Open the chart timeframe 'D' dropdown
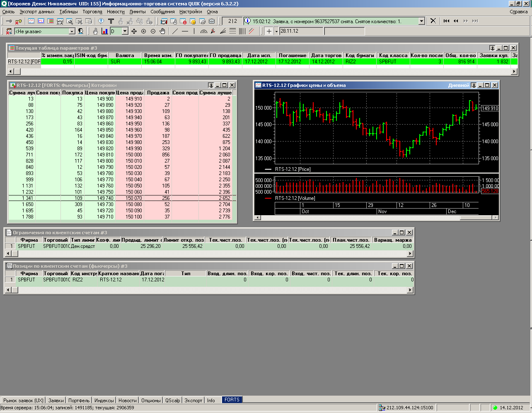Screen dimensions: 532x413 point(125,31)
